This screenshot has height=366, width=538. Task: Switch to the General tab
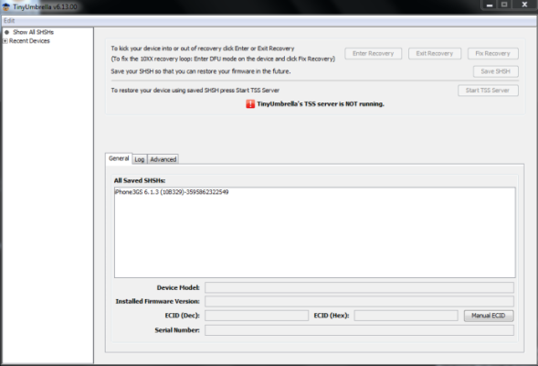pos(119,158)
